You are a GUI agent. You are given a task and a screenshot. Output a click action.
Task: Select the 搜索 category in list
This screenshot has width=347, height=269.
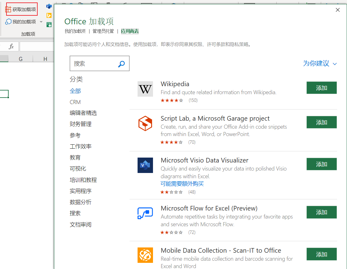[x=75, y=213]
